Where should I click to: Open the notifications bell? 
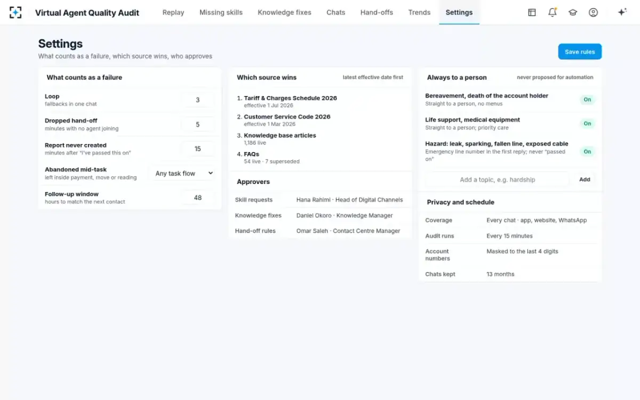click(553, 12)
